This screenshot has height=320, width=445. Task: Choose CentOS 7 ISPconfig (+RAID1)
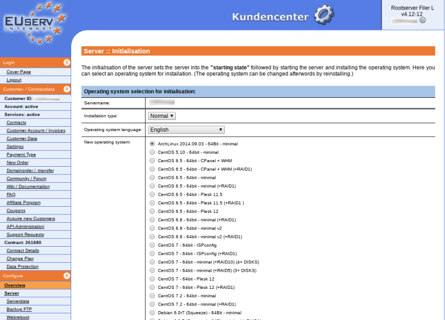pyautogui.click(x=152, y=253)
